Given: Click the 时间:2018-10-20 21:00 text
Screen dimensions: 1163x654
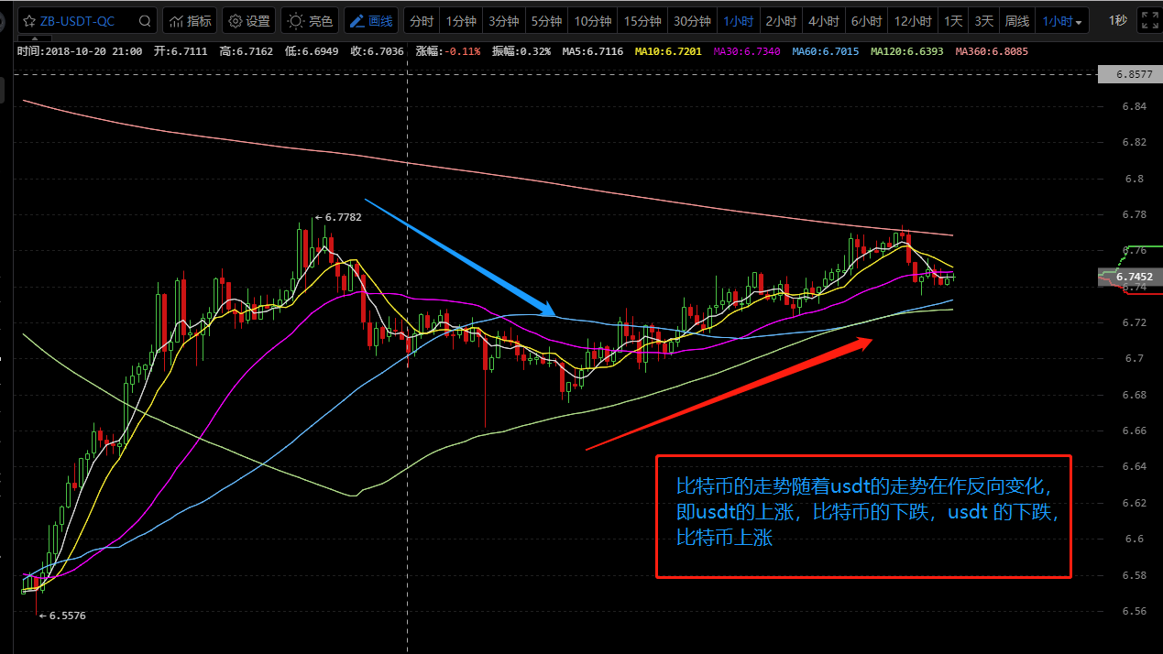Looking at the screenshot, I should tap(80, 51).
